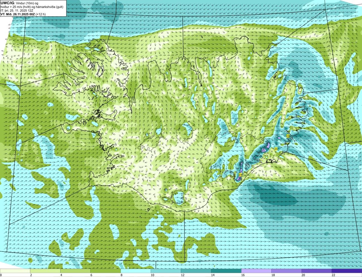Click the '2' tick label on scale

click(x=31, y=275)
